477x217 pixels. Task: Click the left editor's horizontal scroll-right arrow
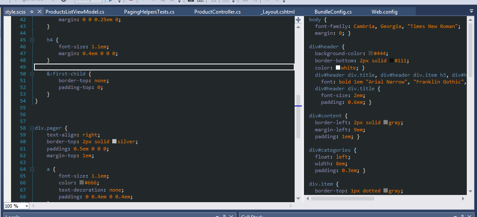pos(291,206)
